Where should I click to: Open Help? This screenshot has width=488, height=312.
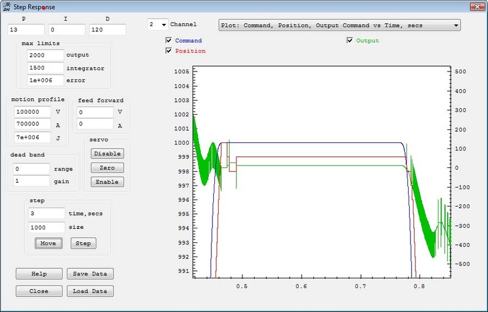(x=38, y=274)
